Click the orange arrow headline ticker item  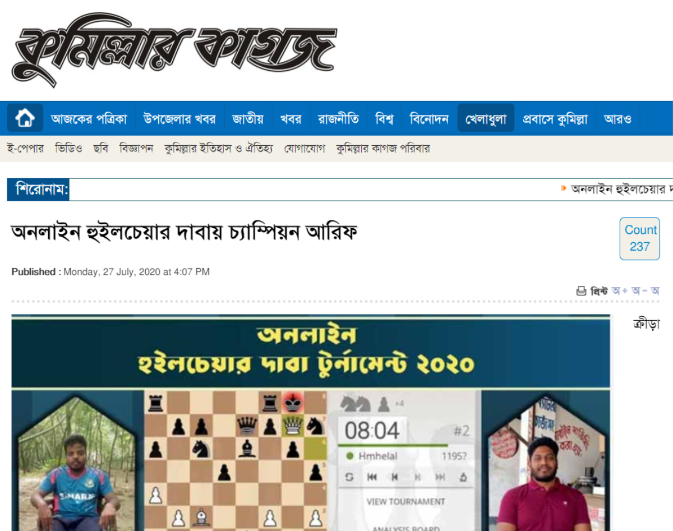click(617, 189)
